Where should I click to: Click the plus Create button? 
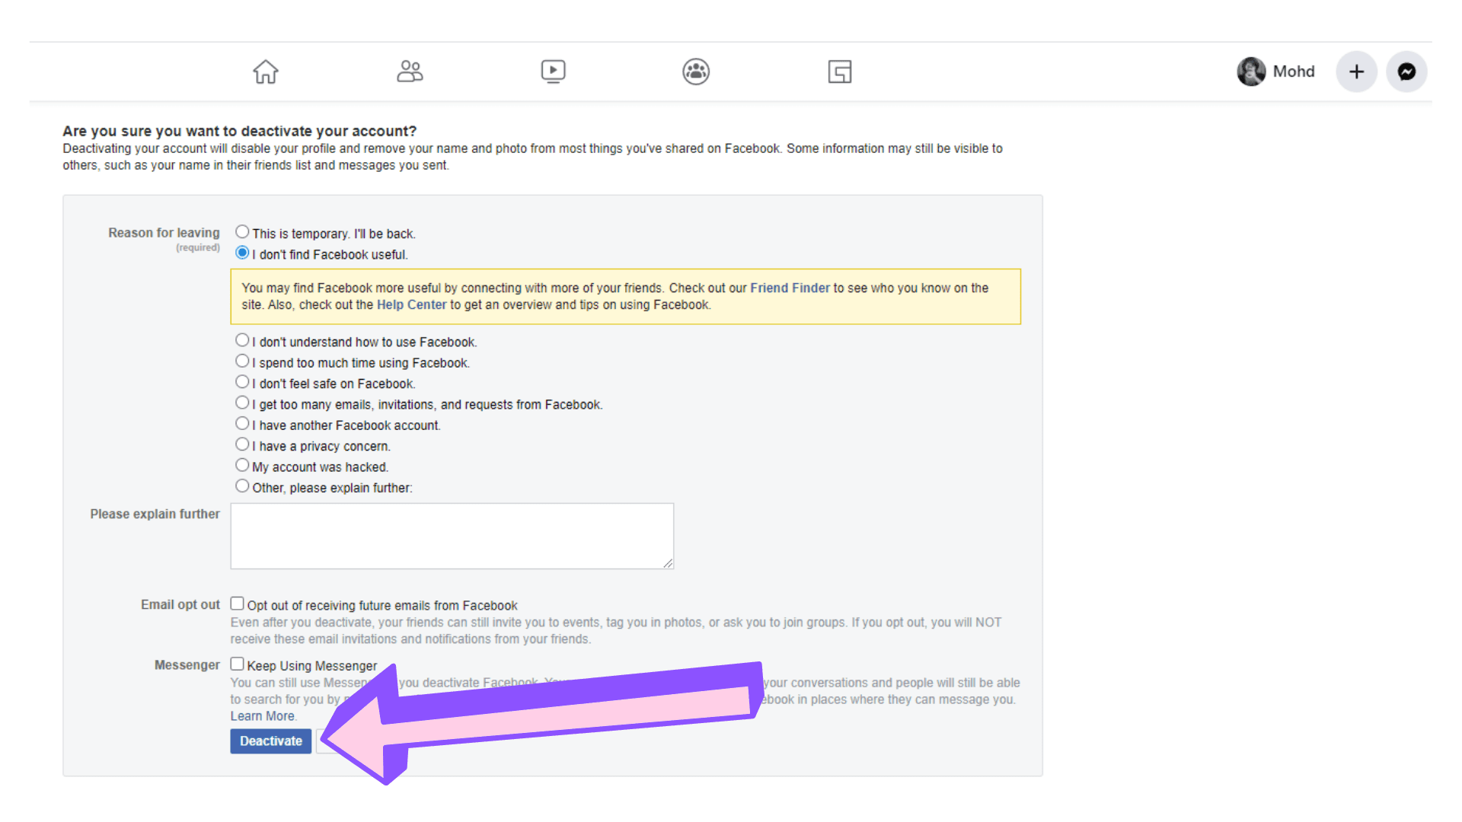[x=1356, y=72]
